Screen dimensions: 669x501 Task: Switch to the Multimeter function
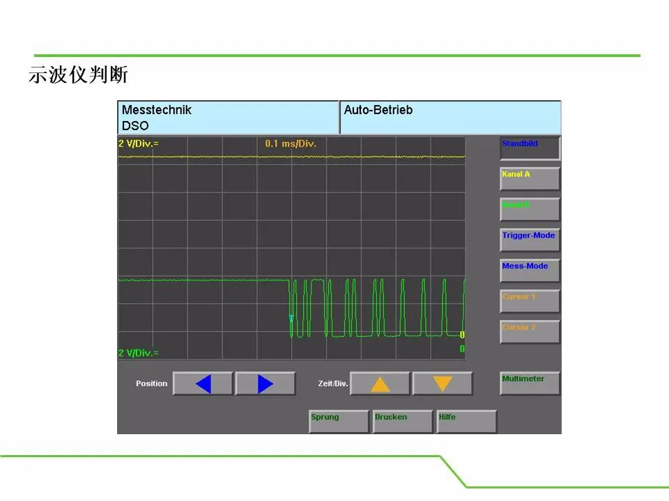tap(530, 383)
